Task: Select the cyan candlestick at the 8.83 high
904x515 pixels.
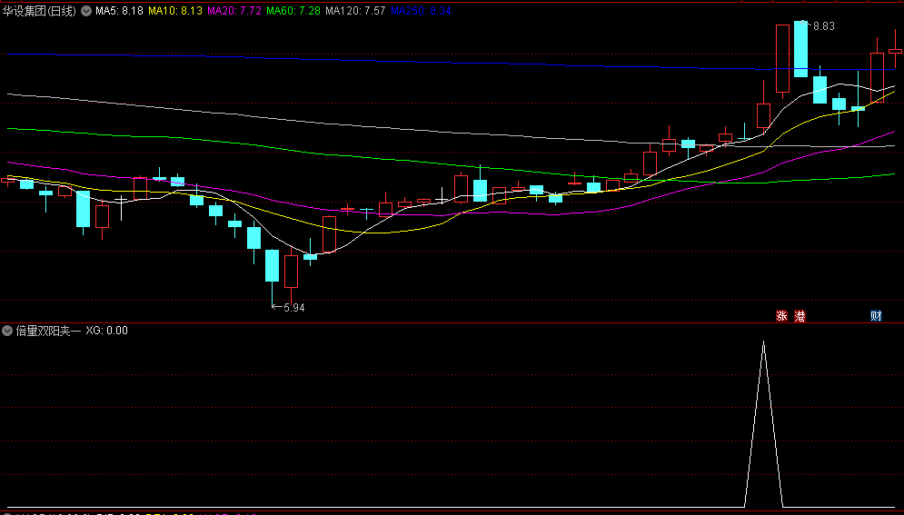Action: (x=800, y=49)
